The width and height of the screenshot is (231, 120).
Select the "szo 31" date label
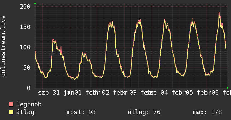tap(49, 93)
